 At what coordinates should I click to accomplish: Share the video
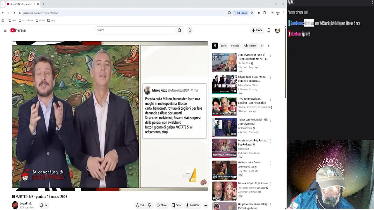(x=162, y=205)
